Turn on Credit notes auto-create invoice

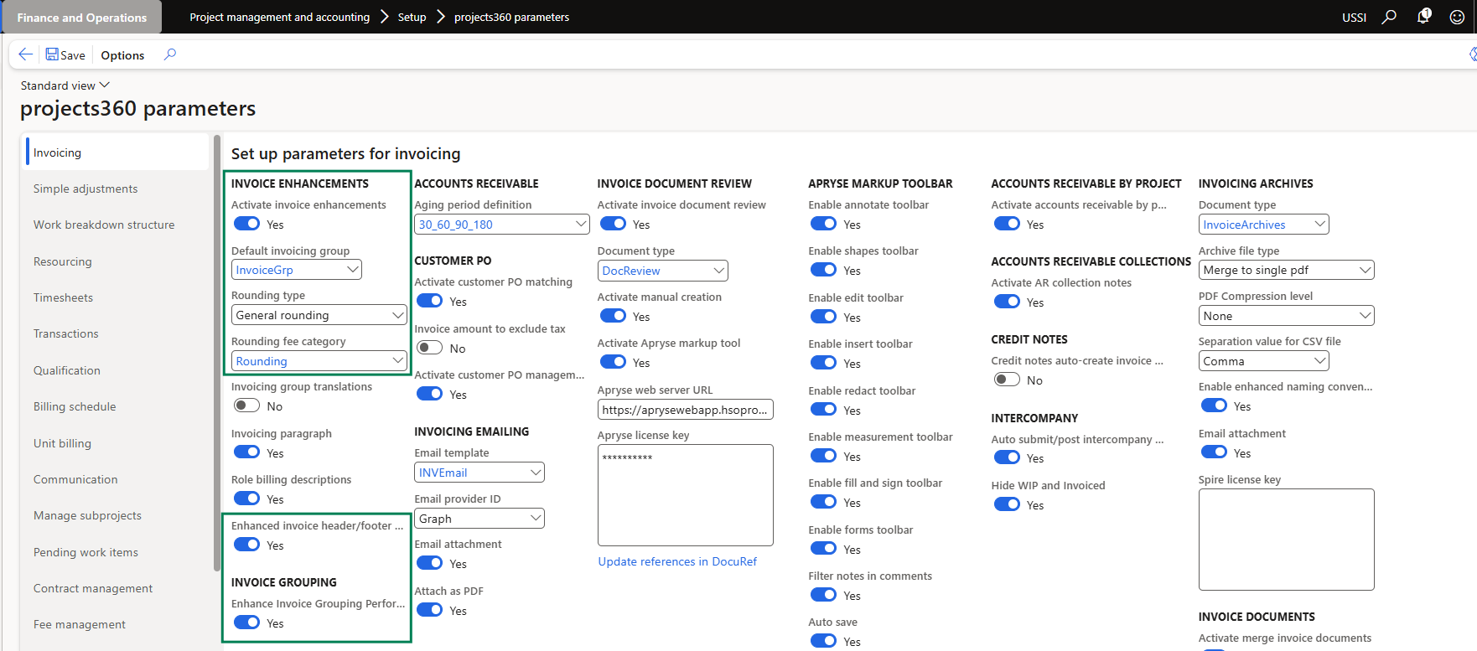point(1007,380)
